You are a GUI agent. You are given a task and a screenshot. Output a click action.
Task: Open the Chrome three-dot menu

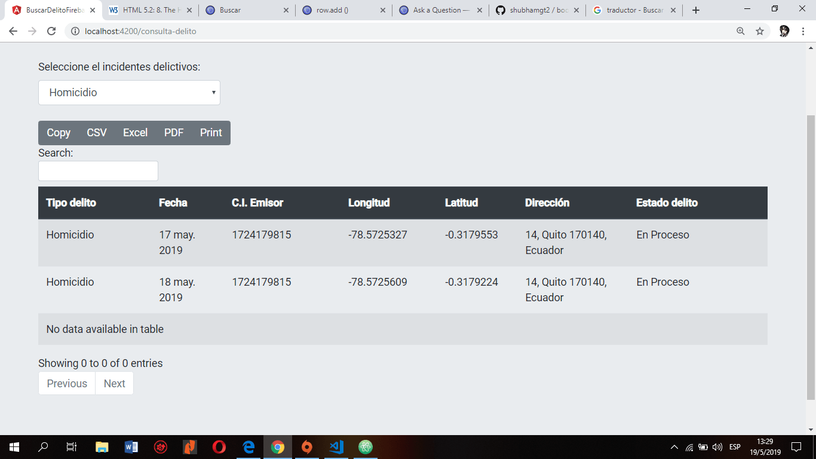(803, 31)
